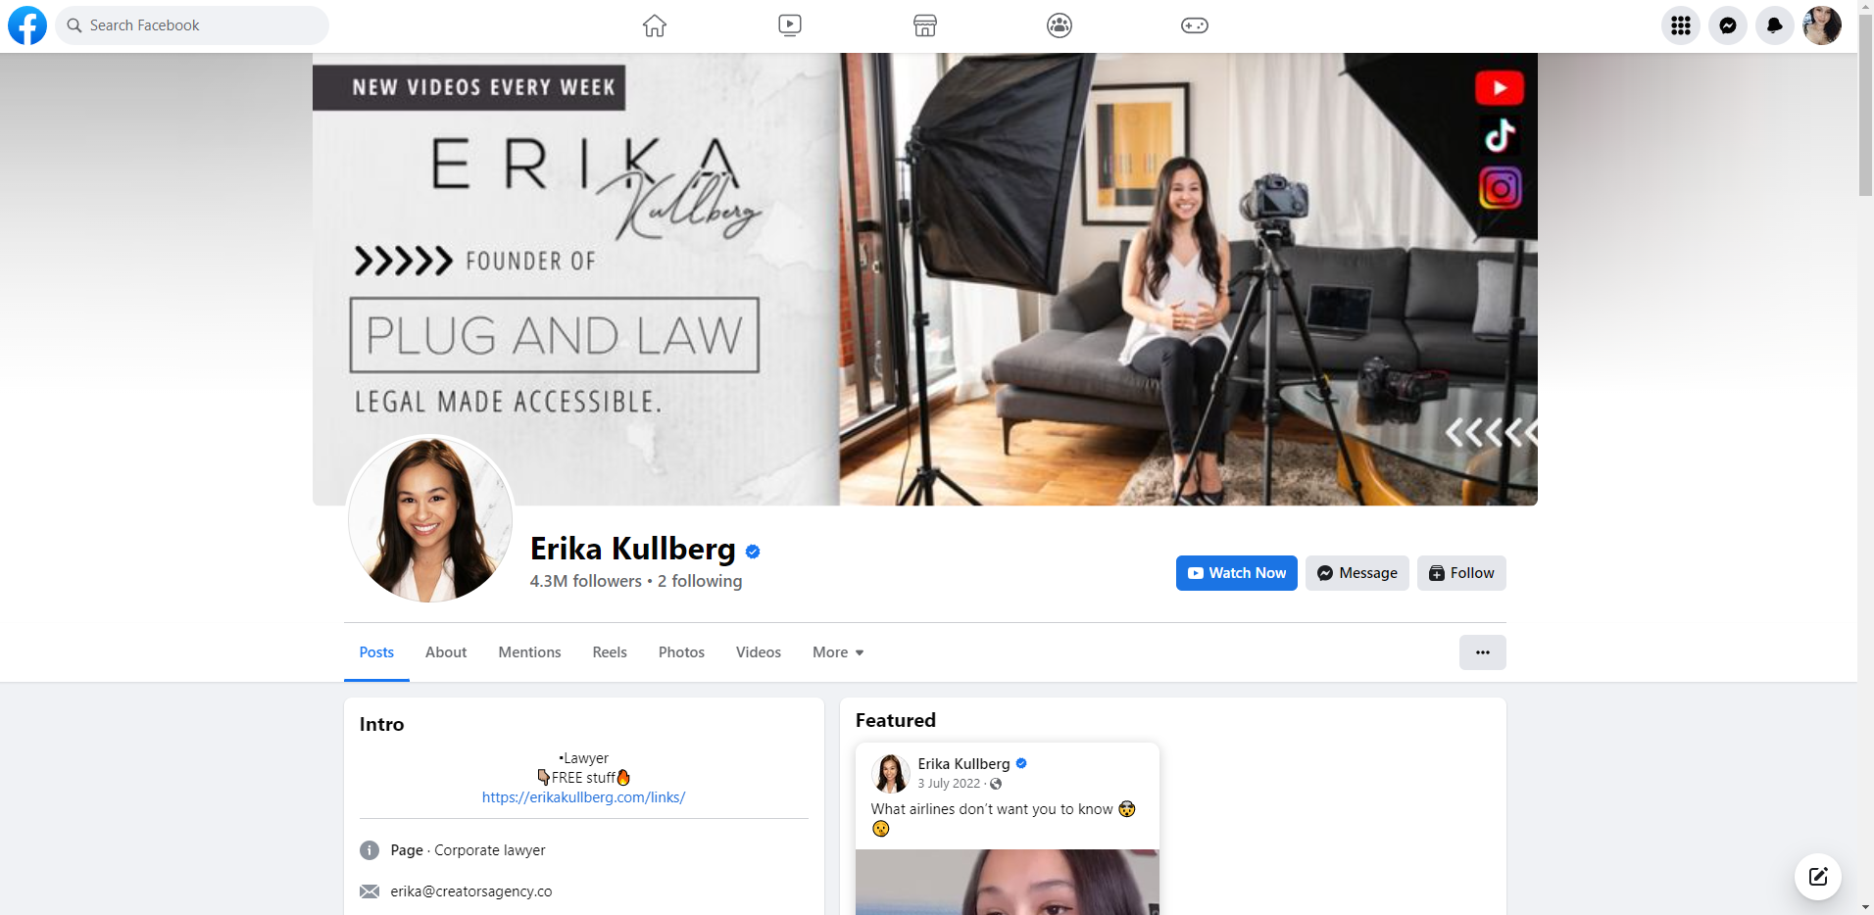Click the Search Facebook input field
1874x915 pixels.
coord(192,25)
